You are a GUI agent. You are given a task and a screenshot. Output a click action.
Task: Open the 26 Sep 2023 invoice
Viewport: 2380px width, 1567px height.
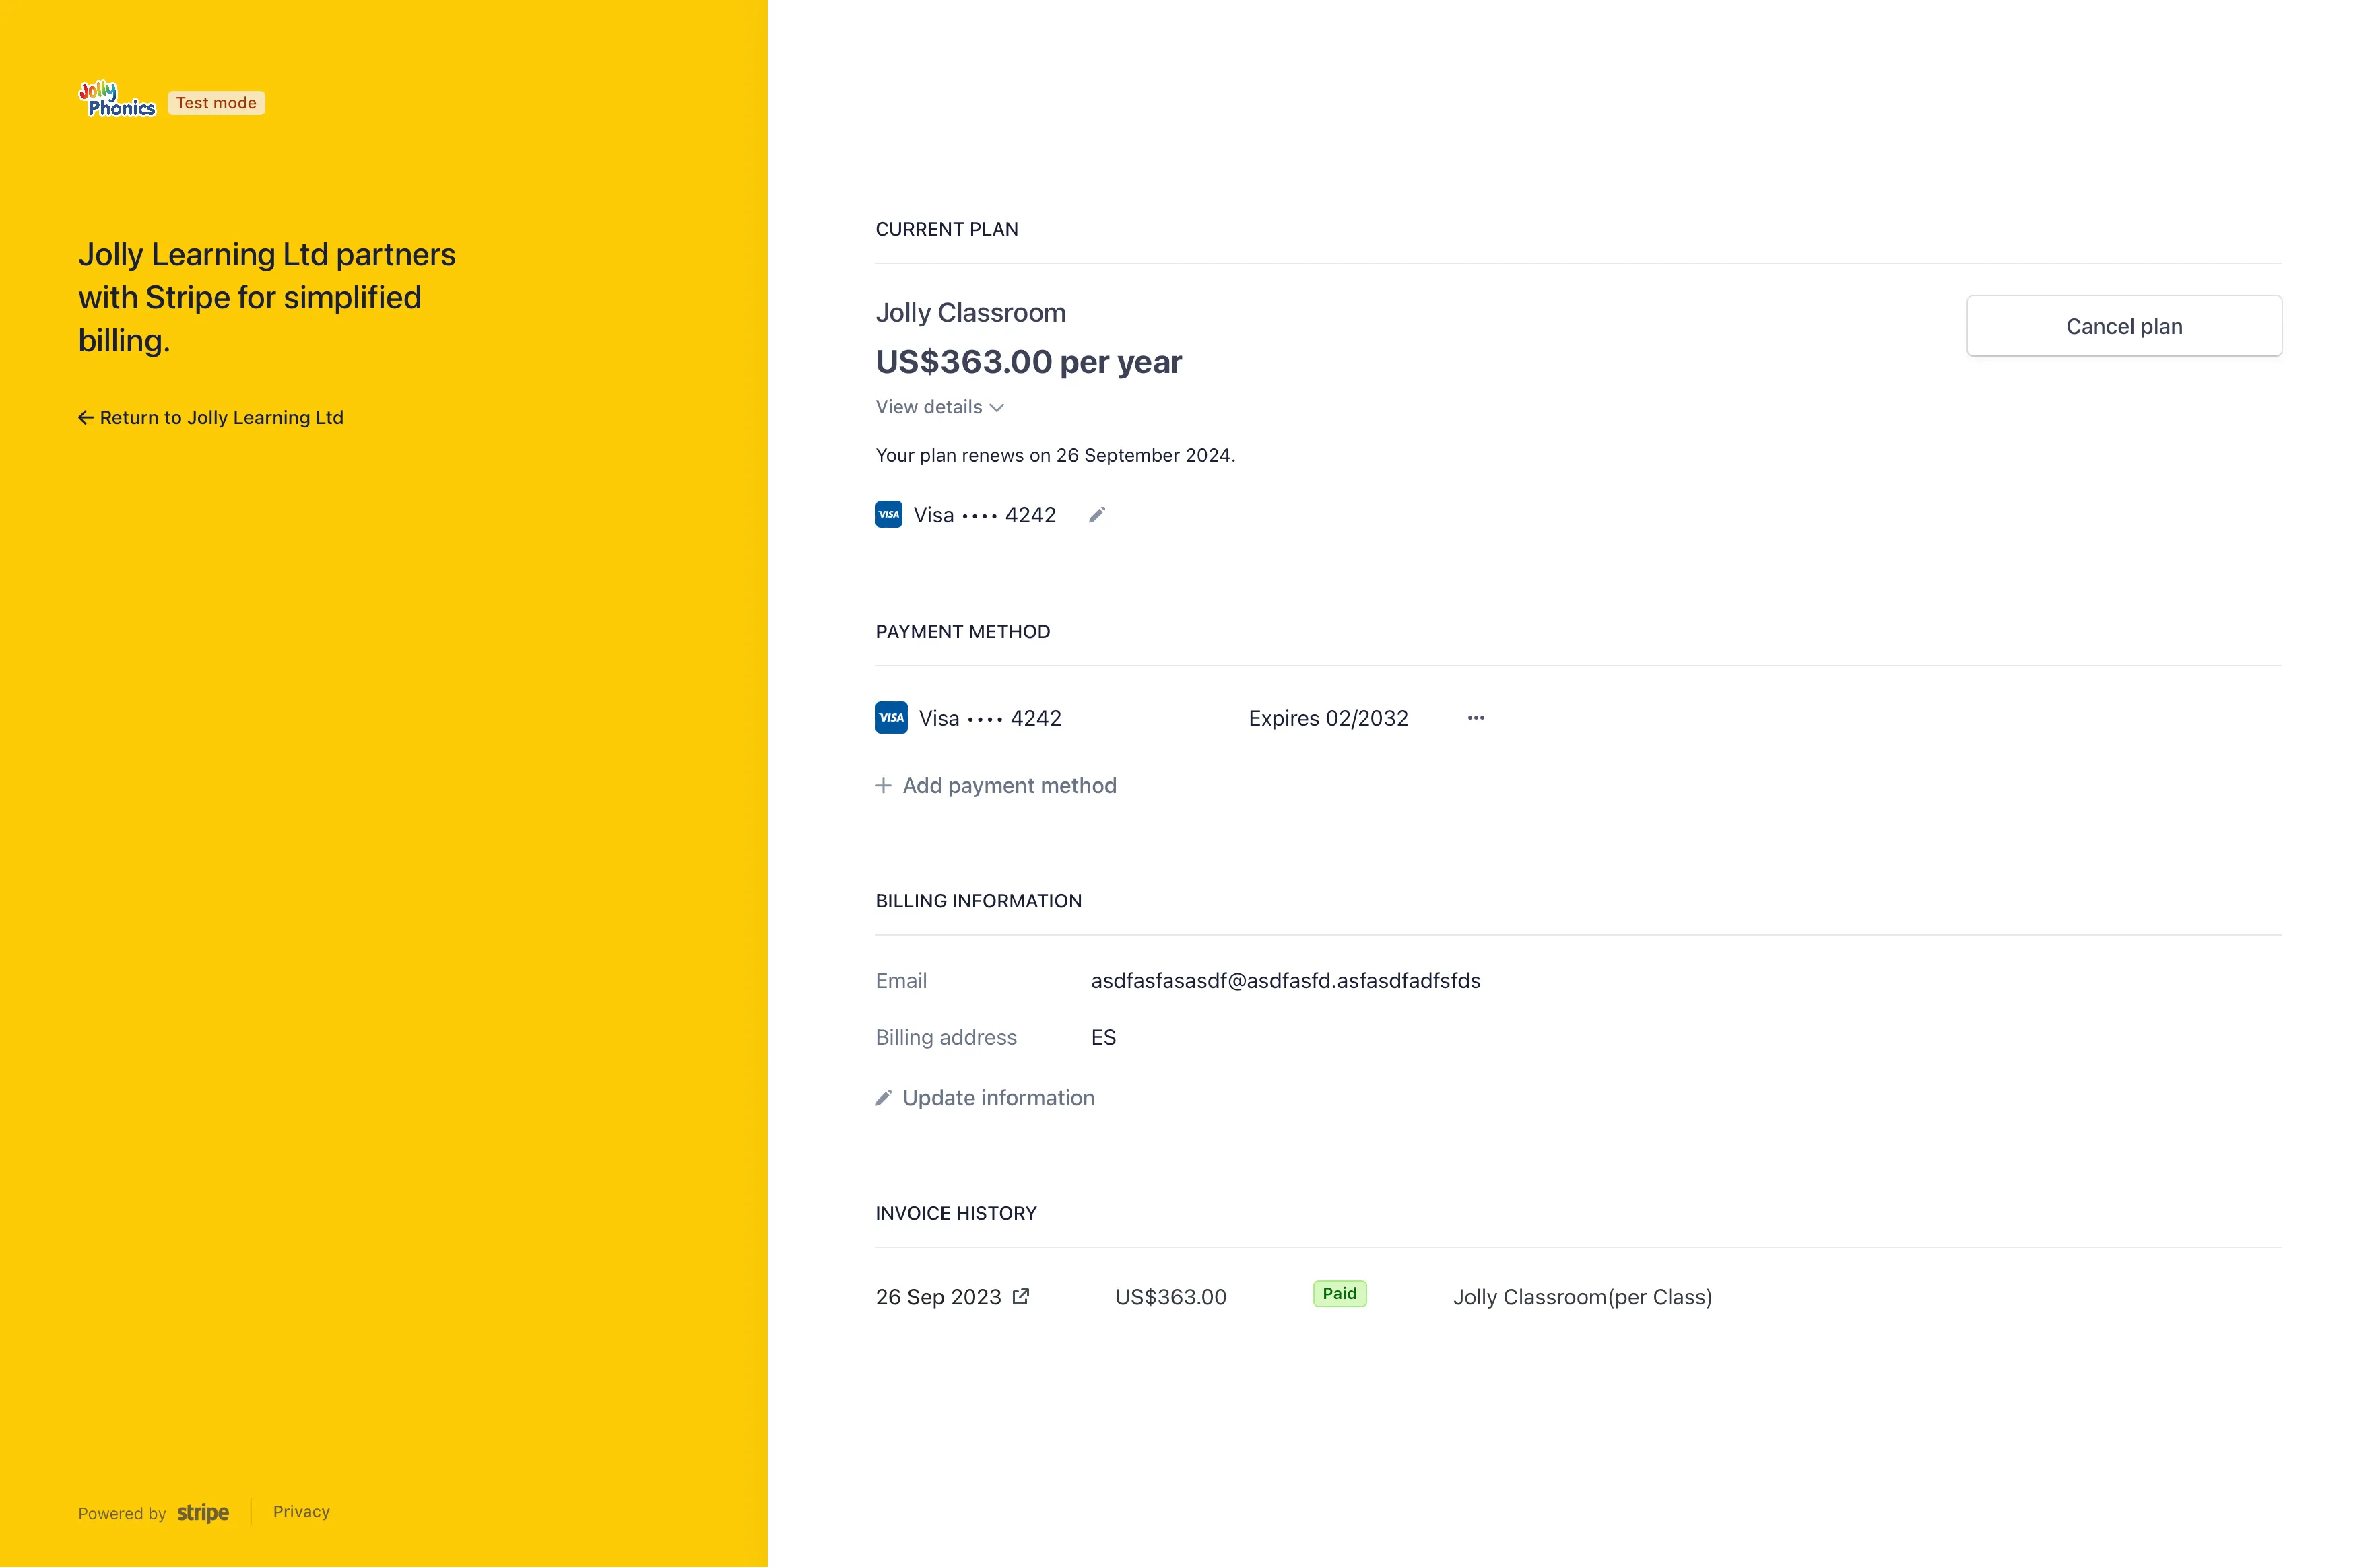(938, 1296)
